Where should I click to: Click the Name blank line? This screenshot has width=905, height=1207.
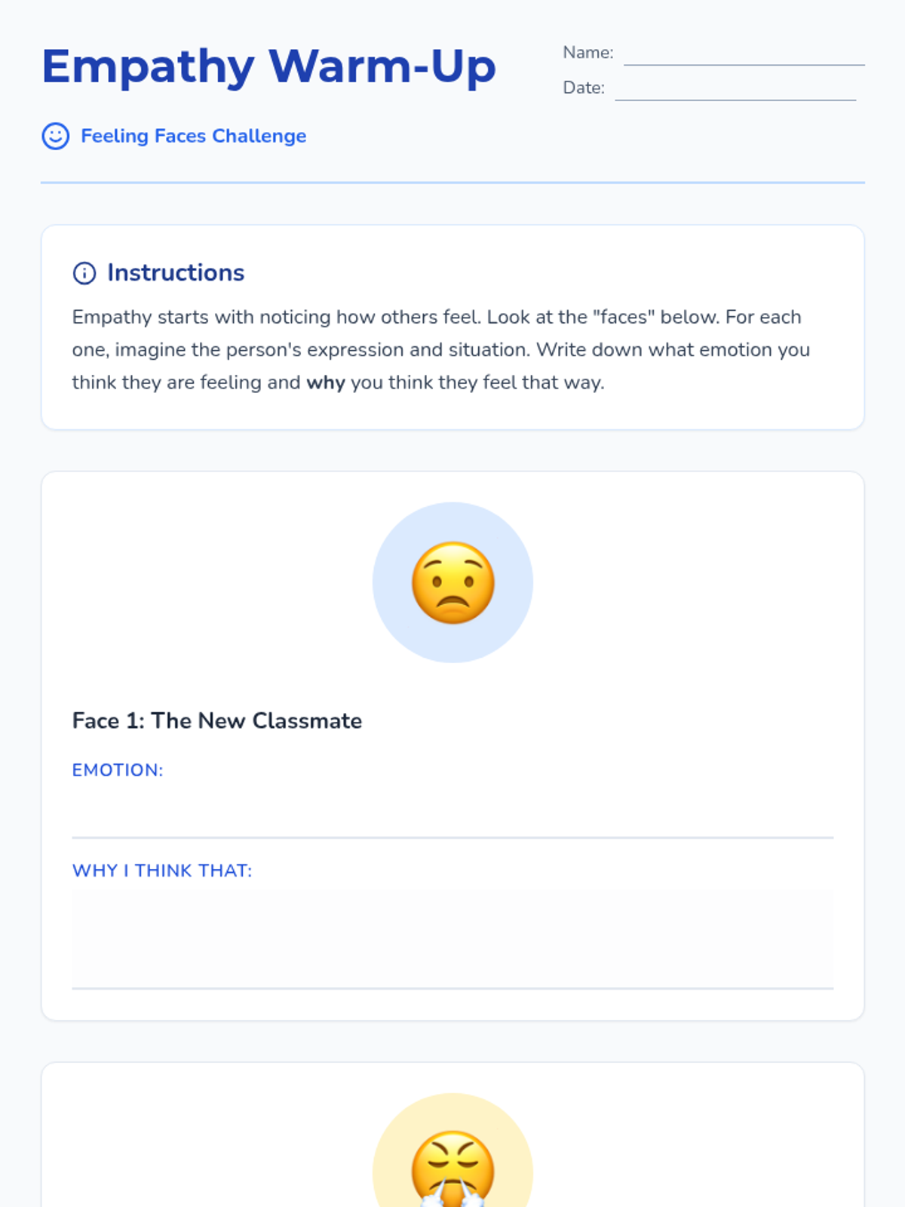pyautogui.click(x=744, y=56)
